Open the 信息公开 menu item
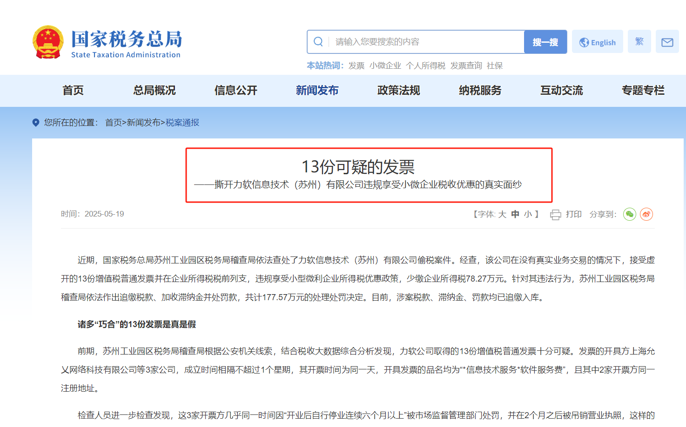The image size is (686, 427). (x=236, y=91)
